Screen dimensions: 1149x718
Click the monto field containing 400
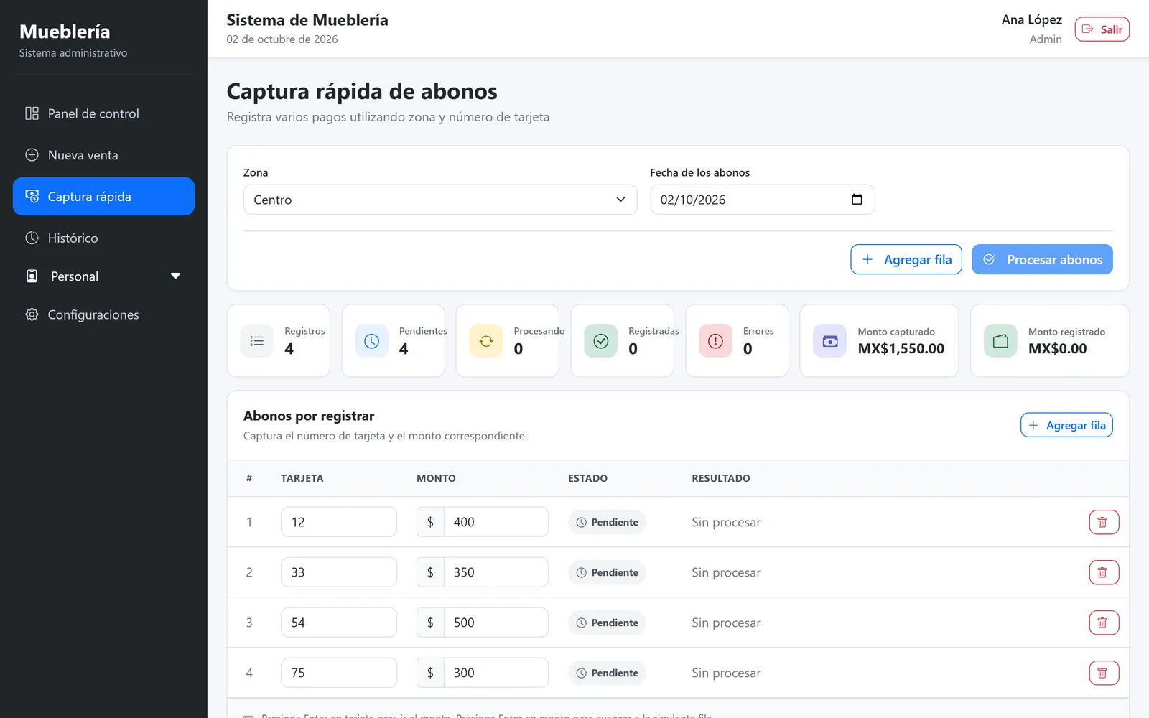(x=496, y=522)
